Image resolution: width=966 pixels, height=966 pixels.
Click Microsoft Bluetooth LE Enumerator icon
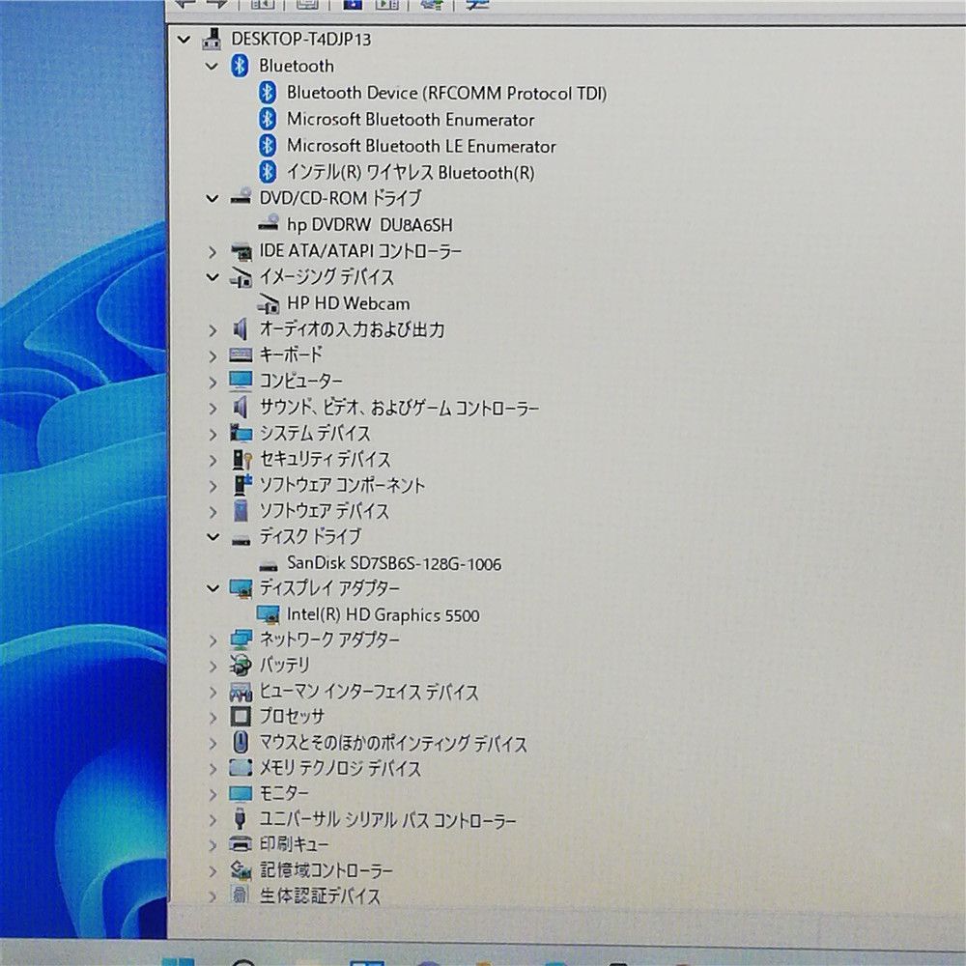267,146
